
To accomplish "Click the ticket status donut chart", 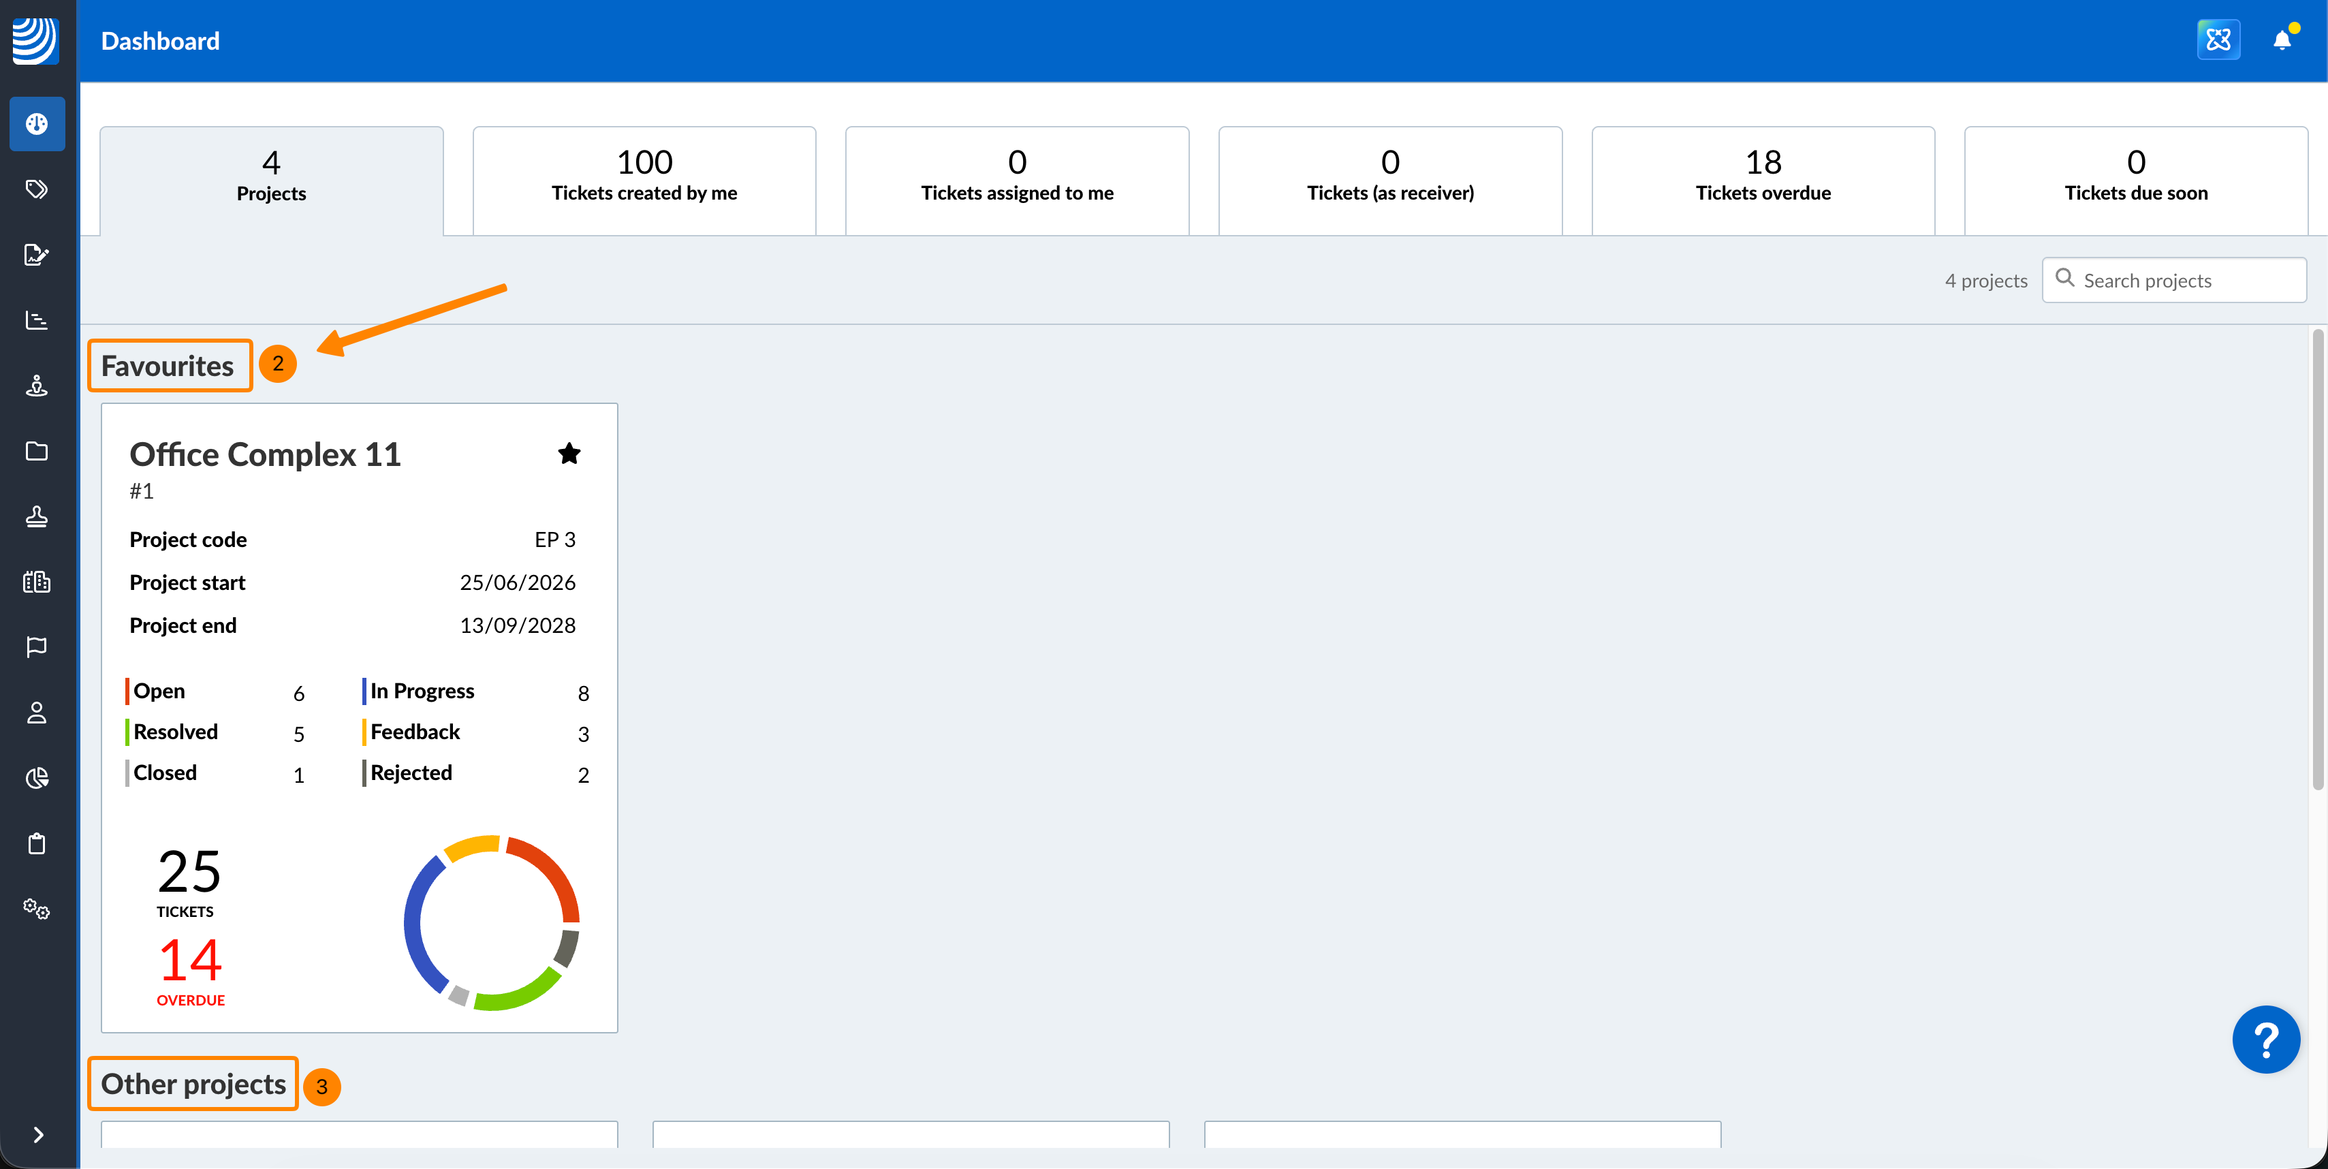I will 492,922.
